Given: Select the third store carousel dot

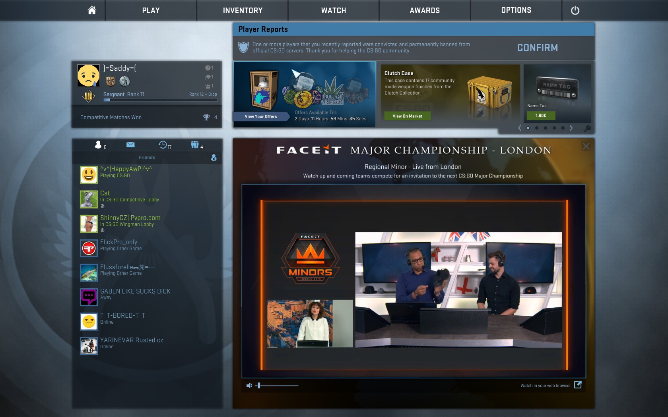Looking at the screenshot, I should click(546, 128).
